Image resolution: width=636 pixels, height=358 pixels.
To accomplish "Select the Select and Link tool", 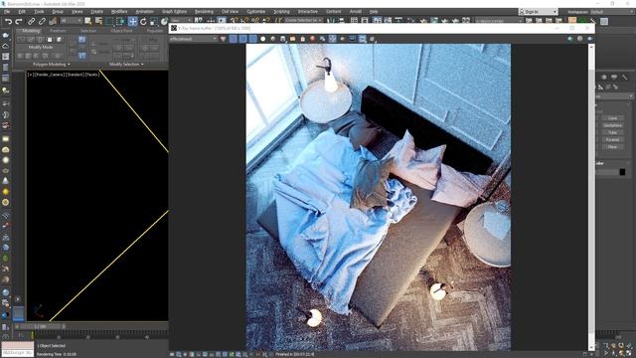I will tap(31, 21).
